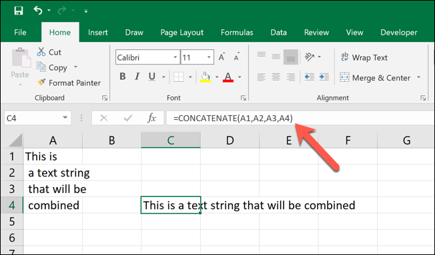Click the Name Box showing C4
Viewport: 435px width, 255px height.
[x=32, y=119]
